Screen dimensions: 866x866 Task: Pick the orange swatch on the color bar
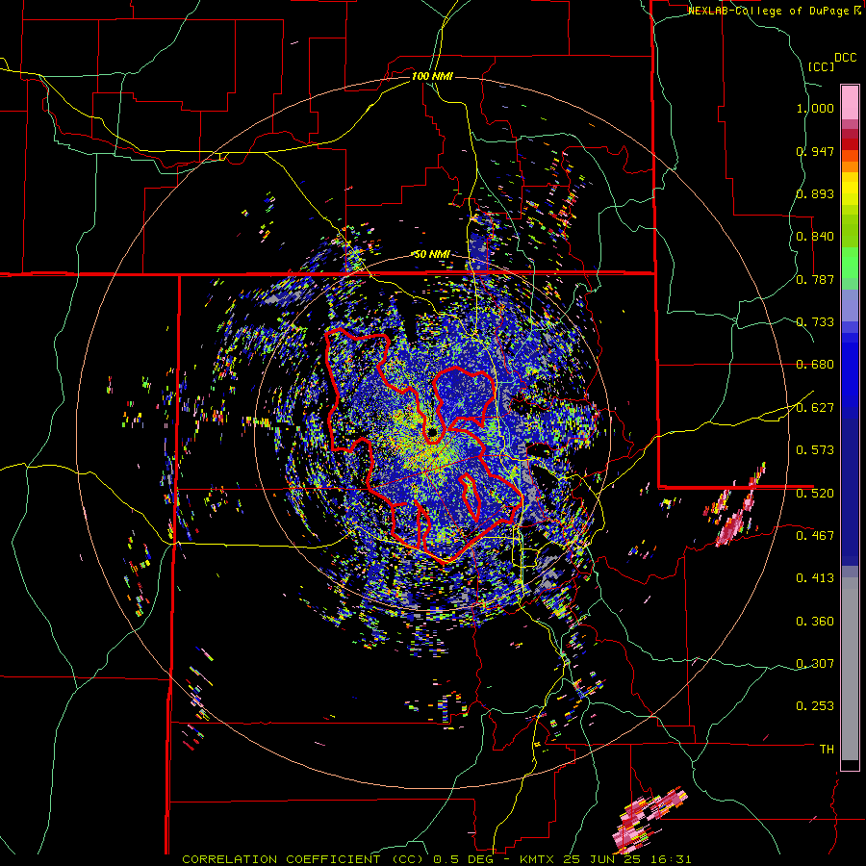point(850,166)
